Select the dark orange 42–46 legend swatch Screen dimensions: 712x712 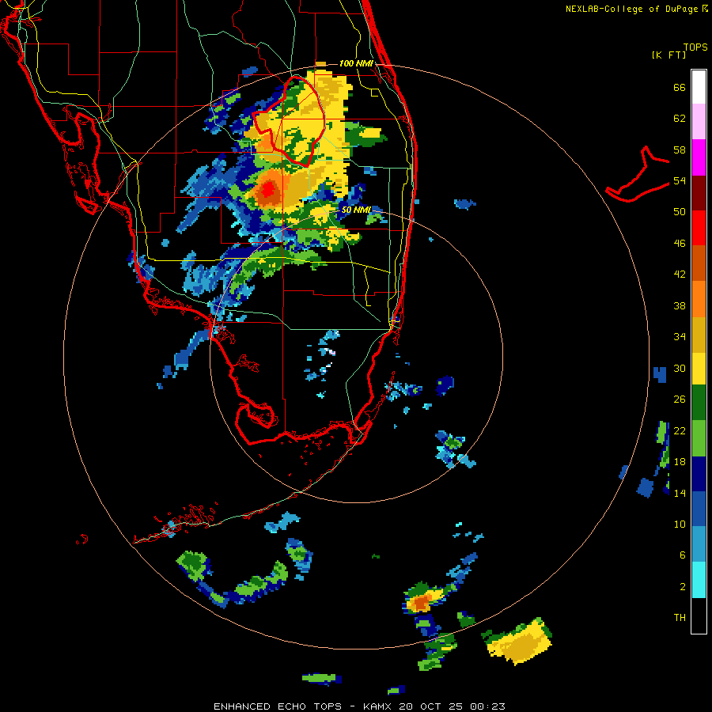point(699,263)
